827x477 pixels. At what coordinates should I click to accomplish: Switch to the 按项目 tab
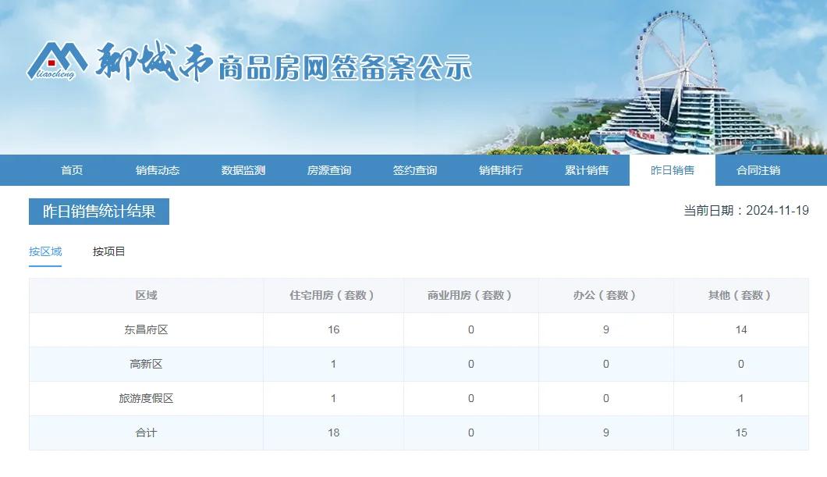(x=109, y=251)
